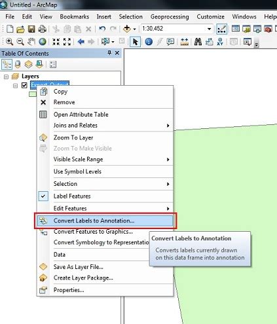The image size is (277, 324).
Task: Choose Remove in the context menu
Action: point(105,102)
